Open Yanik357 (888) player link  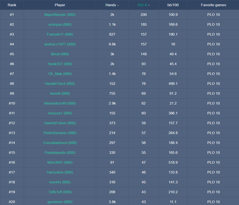60,64
